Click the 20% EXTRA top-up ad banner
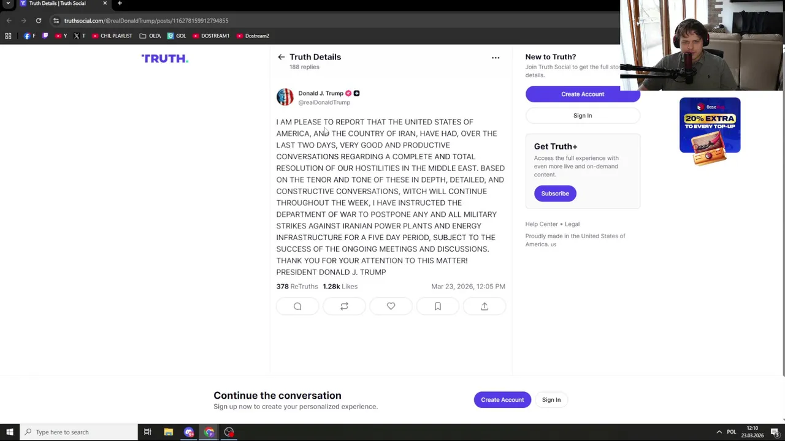Viewport: 785px width, 441px height. pos(710,131)
